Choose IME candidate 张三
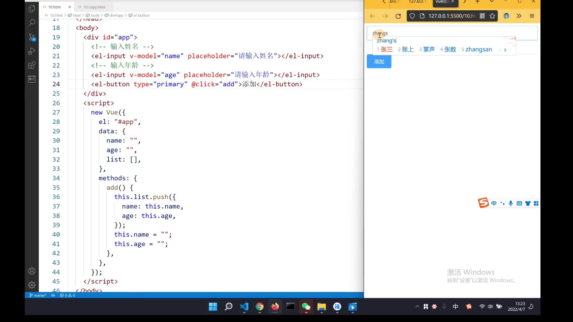Image resolution: width=573 pixels, height=322 pixels. click(x=385, y=49)
